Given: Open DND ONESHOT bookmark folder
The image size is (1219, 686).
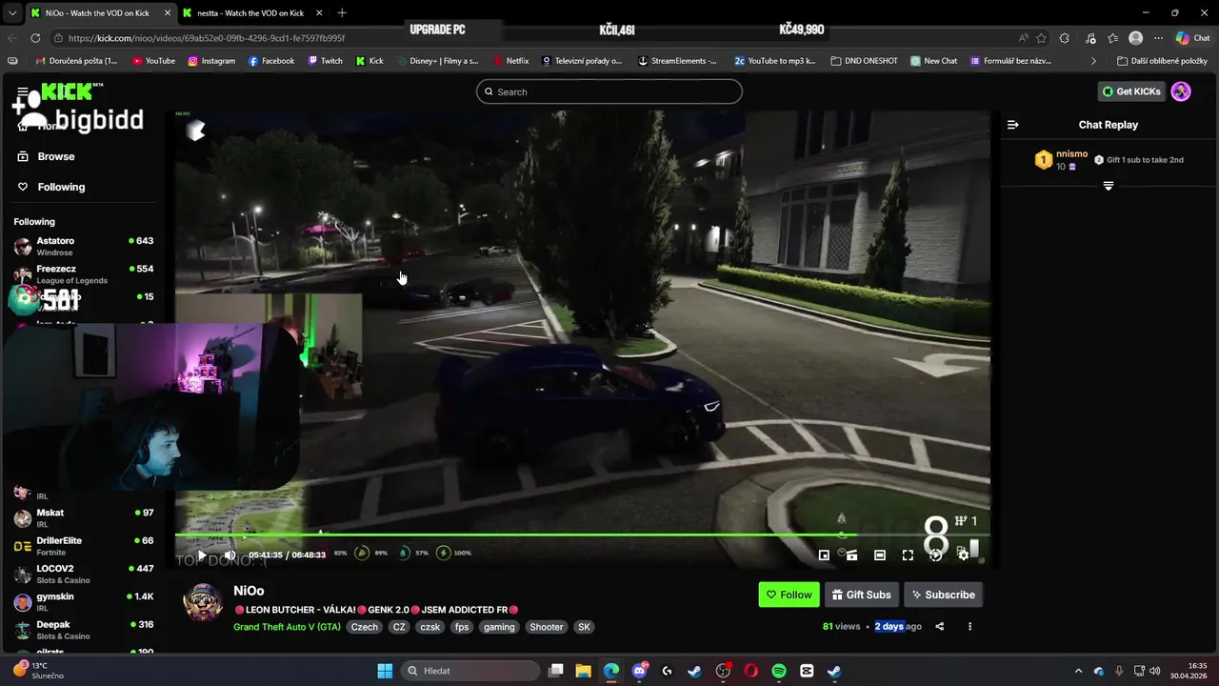Looking at the screenshot, I should click(864, 61).
